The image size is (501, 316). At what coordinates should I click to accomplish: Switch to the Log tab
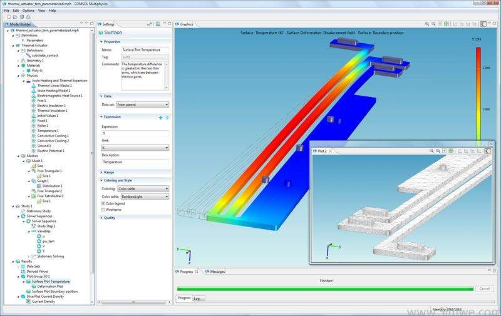(197, 298)
